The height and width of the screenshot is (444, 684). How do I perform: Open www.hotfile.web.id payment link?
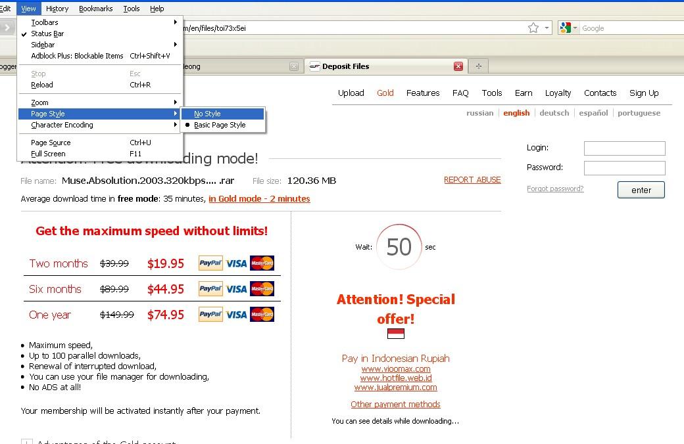(396, 378)
